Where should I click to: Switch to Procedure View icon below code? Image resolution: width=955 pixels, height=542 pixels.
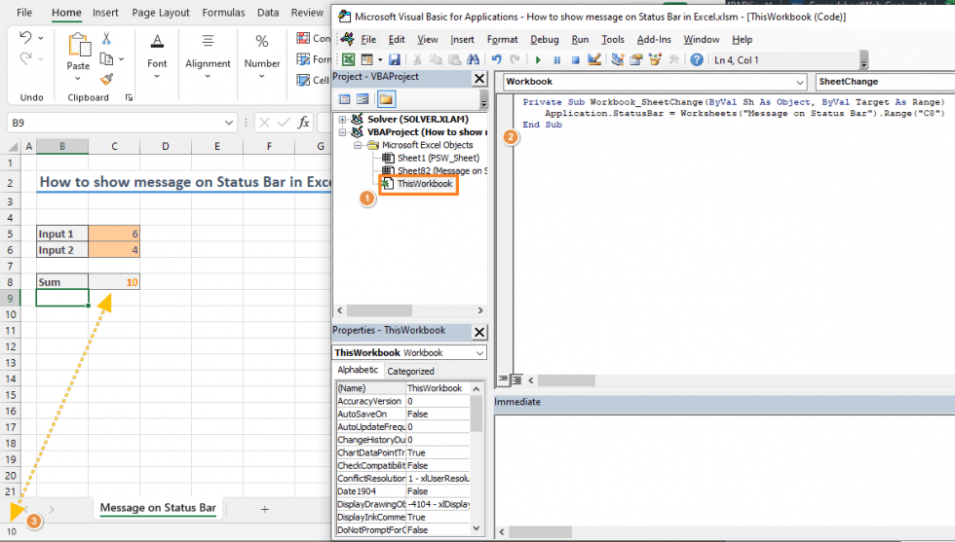click(x=503, y=379)
